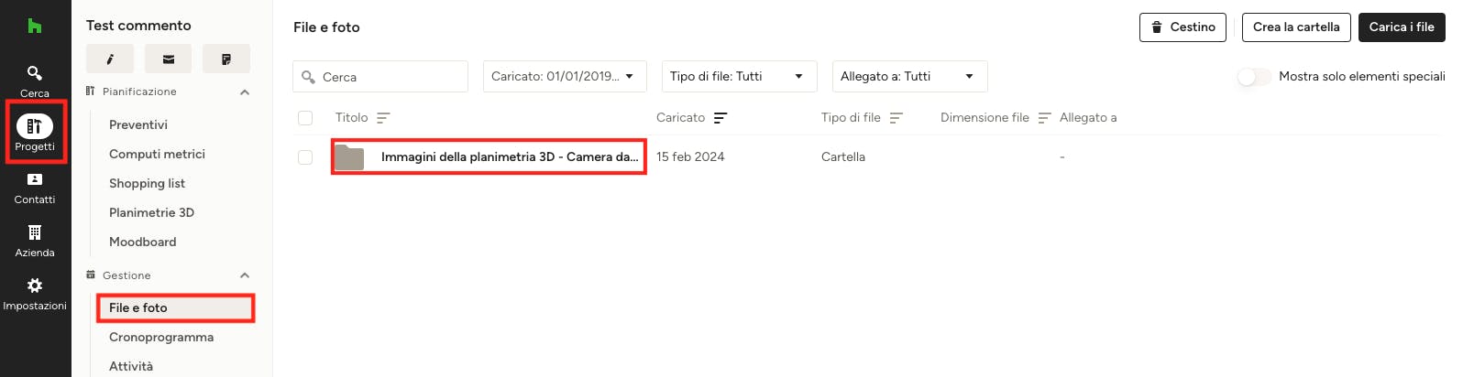Check the select-all checkbox in header
Screen dimensions: 1463x377
(305, 118)
